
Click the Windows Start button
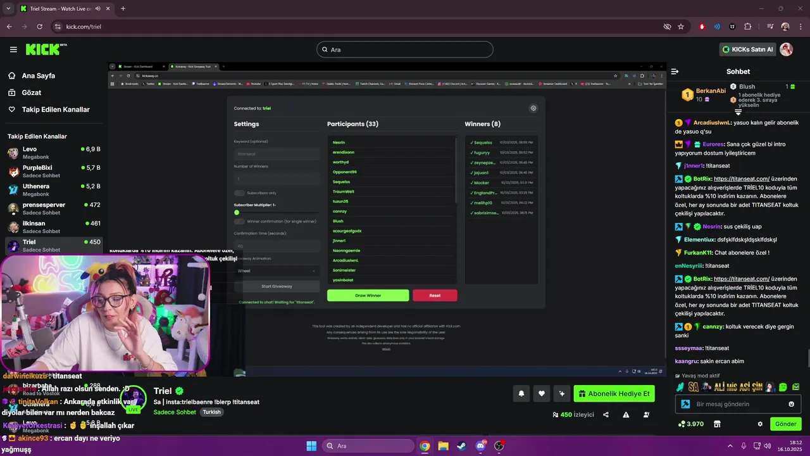[x=311, y=446]
